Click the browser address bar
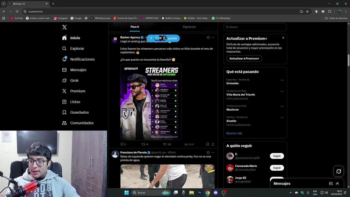Image resolution: width=350 pixels, height=197 pixels. tap(161, 11)
